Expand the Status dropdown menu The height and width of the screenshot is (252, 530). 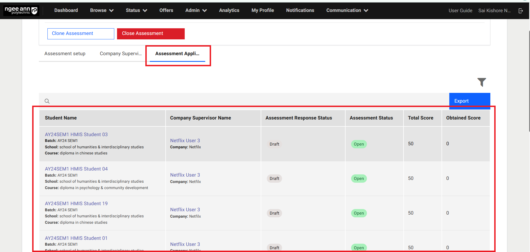[136, 11]
